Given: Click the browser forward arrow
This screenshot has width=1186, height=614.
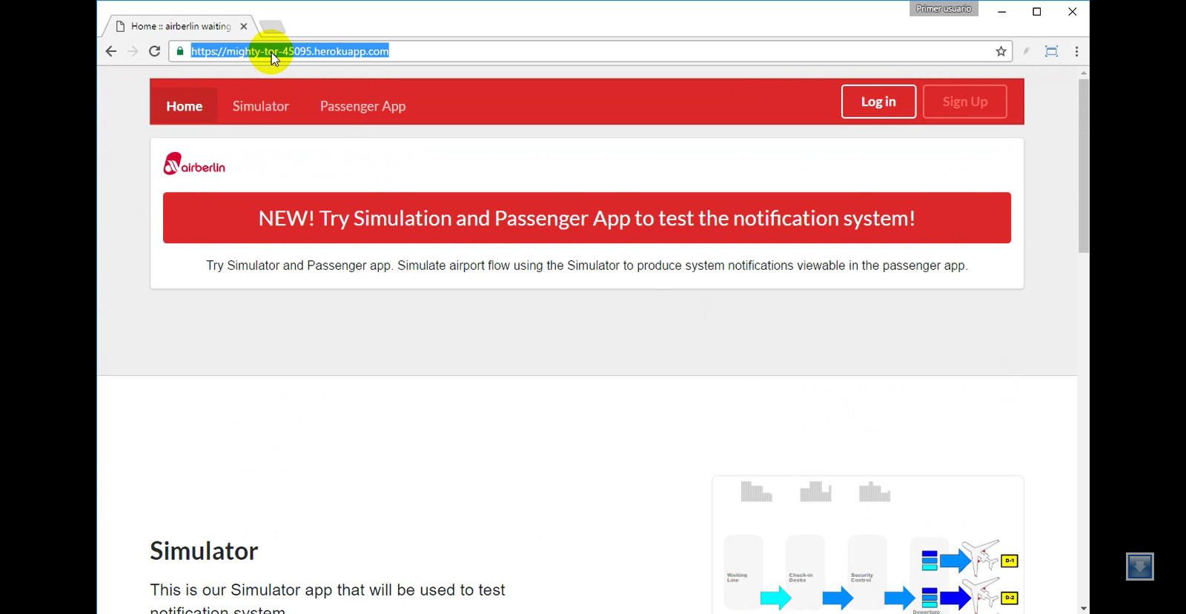Looking at the screenshot, I should click(x=133, y=51).
